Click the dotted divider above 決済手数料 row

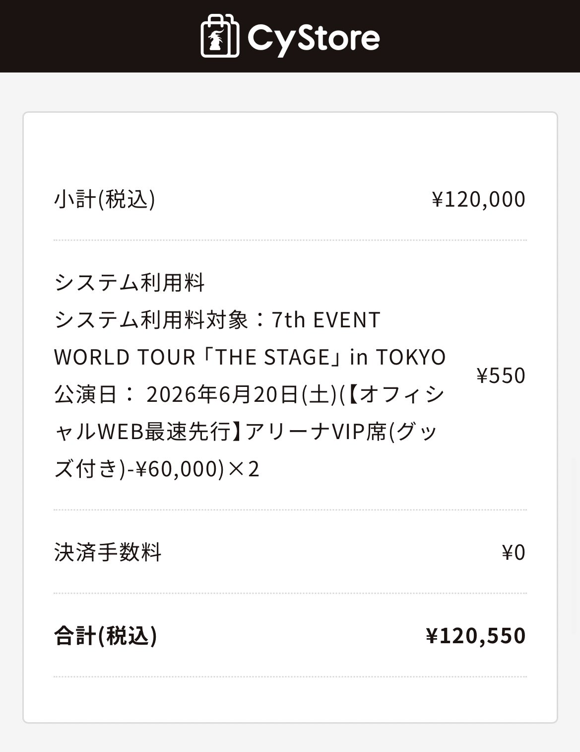click(290, 510)
